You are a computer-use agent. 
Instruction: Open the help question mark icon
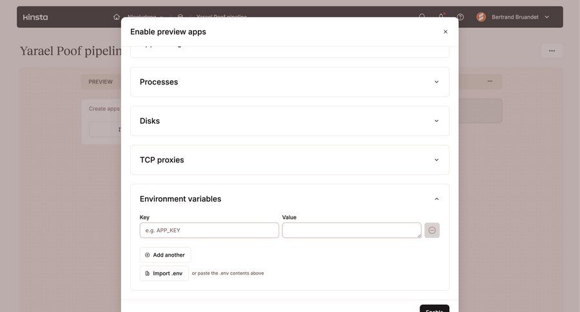460,17
